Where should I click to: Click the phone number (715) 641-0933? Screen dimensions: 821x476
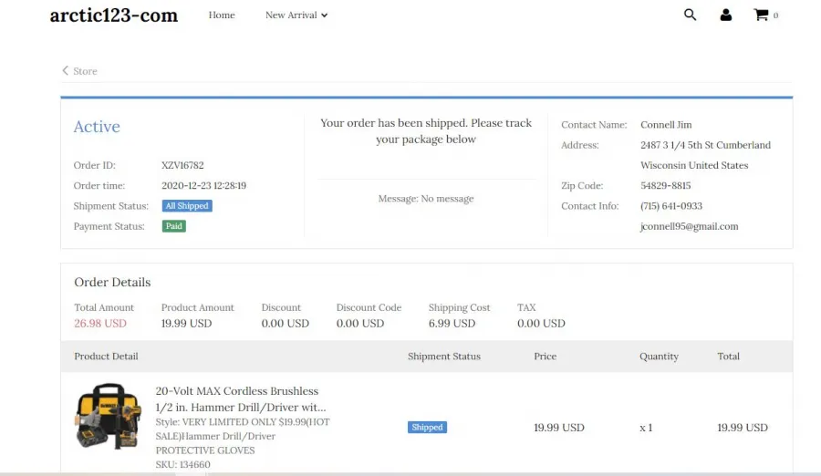pyautogui.click(x=671, y=206)
